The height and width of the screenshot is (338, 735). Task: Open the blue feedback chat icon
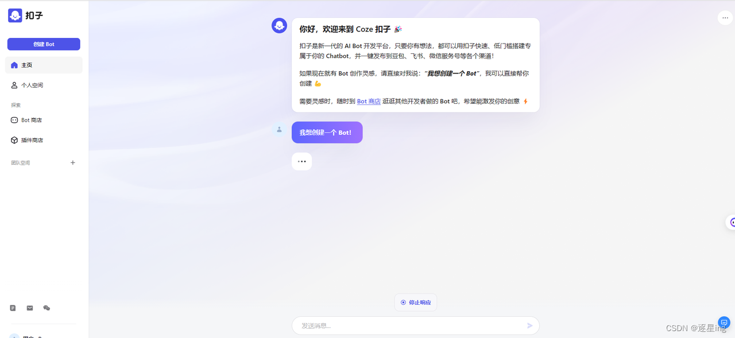point(724,322)
